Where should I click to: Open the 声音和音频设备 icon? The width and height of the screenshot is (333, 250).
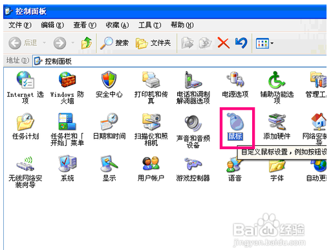tap(193, 123)
